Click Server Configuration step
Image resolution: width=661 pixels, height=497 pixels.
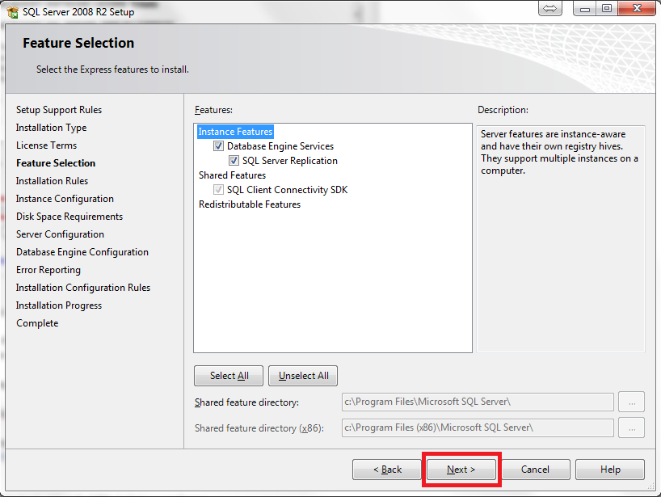(x=60, y=234)
